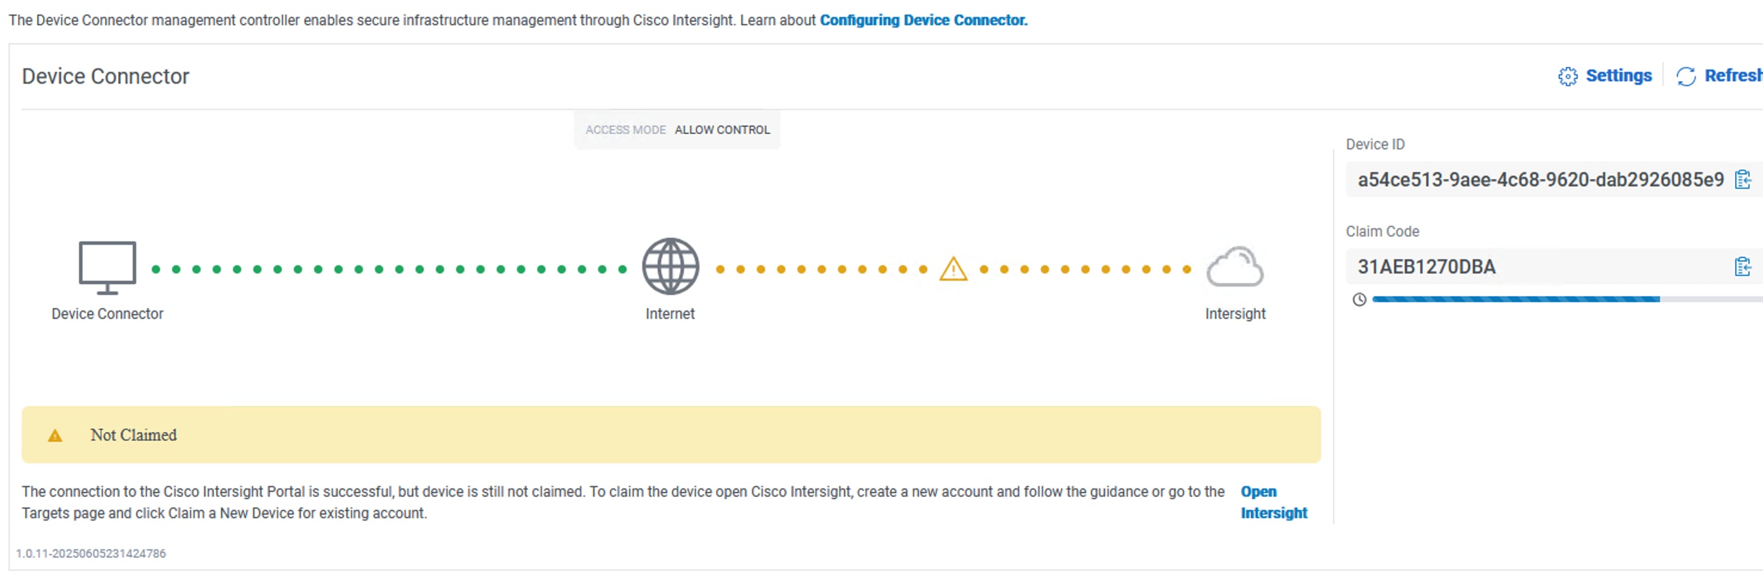This screenshot has height=572, width=1763.
Task: Click the Not Claimed alert icon
Action: point(56,436)
